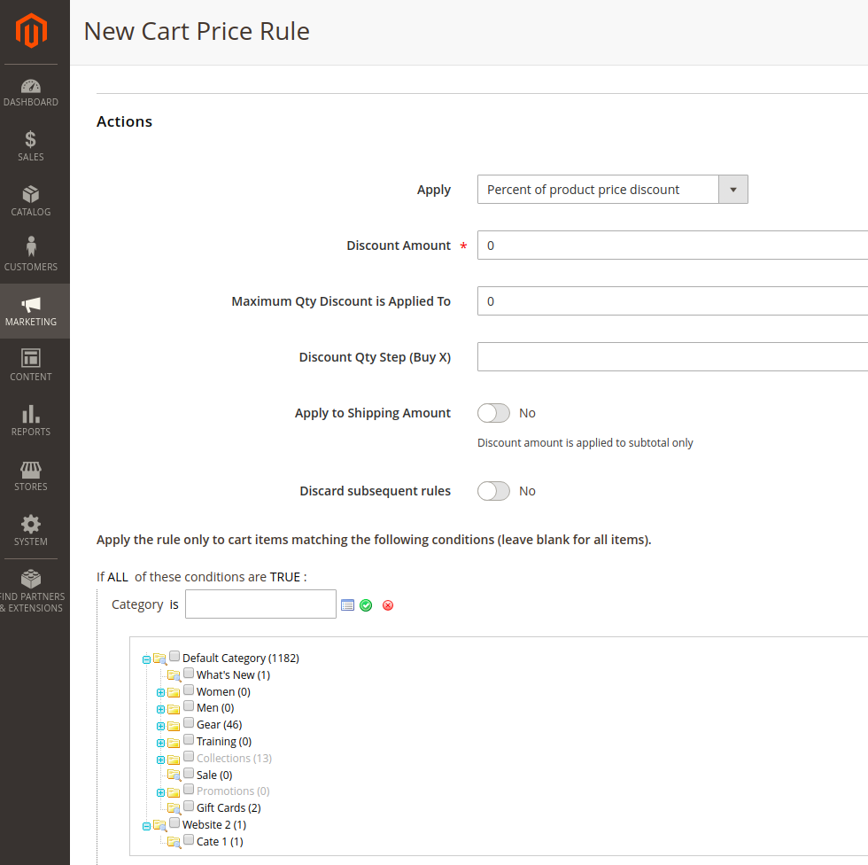This screenshot has height=865, width=868.
Task: Enable Apply to Shipping Amount
Action: (493, 412)
